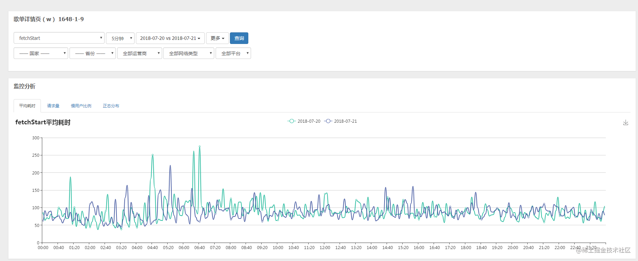Click the 查询 query button
Image resolution: width=638 pixels, height=261 pixels.
click(x=239, y=38)
